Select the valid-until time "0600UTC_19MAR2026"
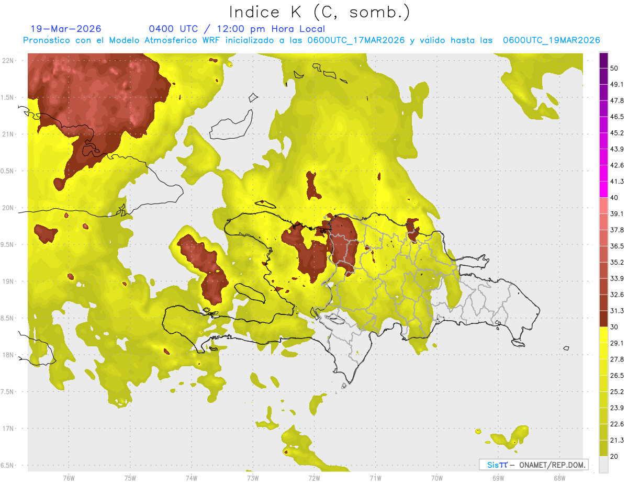Viewport: 628px width, 485px height. click(x=552, y=40)
